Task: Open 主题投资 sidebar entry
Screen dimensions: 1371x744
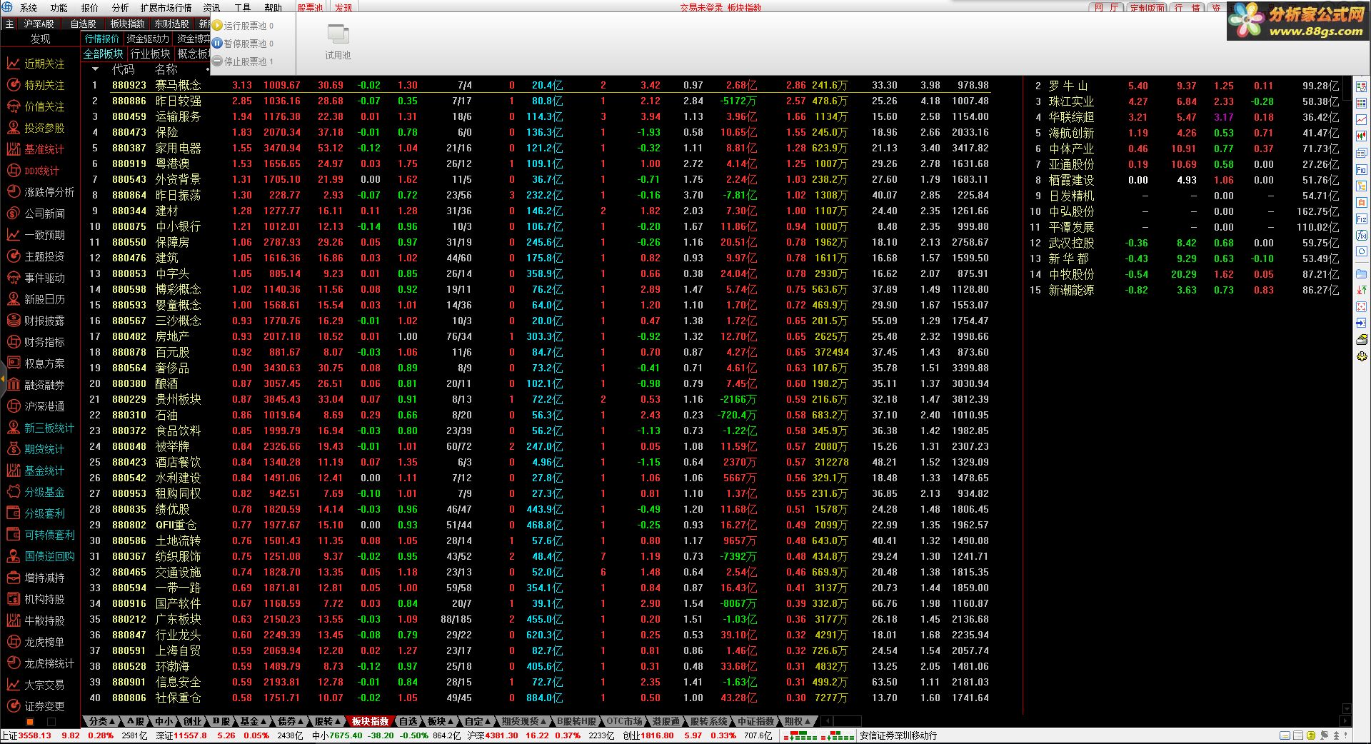Action: (x=36, y=256)
